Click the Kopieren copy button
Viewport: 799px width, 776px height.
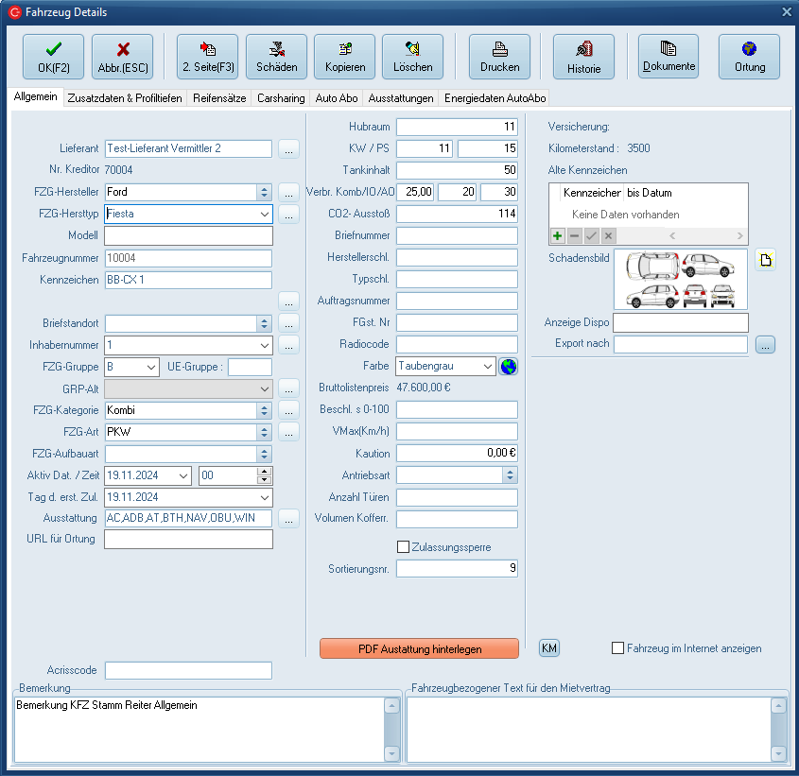coord(344,57)
